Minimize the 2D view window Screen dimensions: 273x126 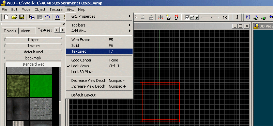click(x=235, y=26)
